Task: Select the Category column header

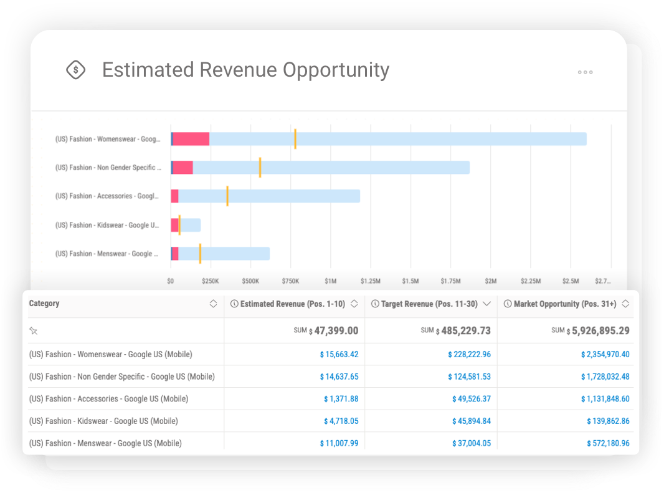Action: pos(44,304)
